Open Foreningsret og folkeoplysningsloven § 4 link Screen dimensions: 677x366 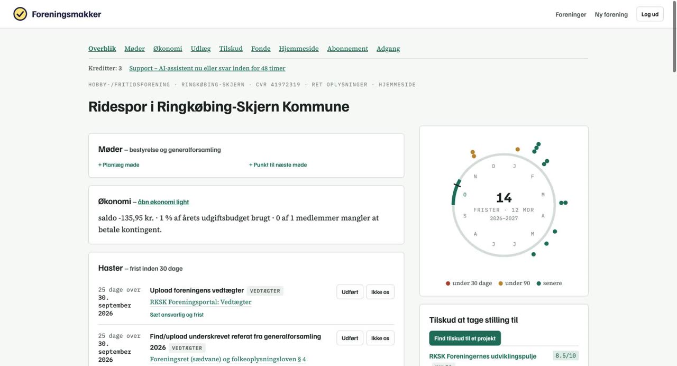(228, 359)
